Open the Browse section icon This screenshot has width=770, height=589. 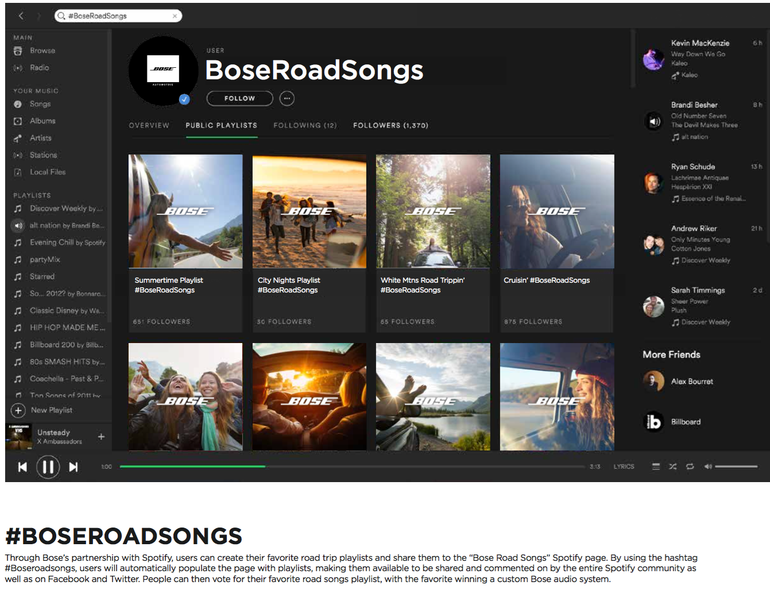tap(18, 51)
